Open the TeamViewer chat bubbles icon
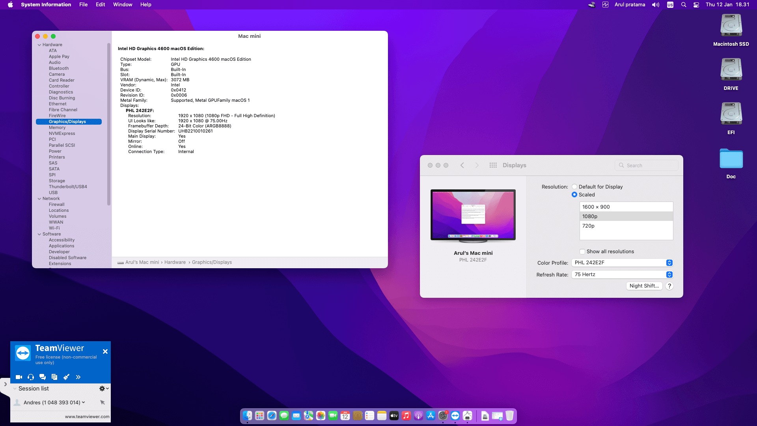The height and width of the screenshot is (426, 757). coord(43,377)
